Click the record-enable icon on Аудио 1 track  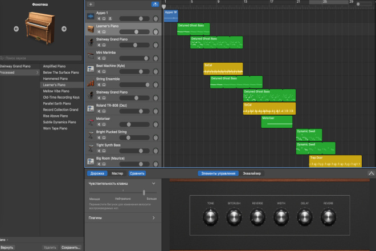pos(110,18)
